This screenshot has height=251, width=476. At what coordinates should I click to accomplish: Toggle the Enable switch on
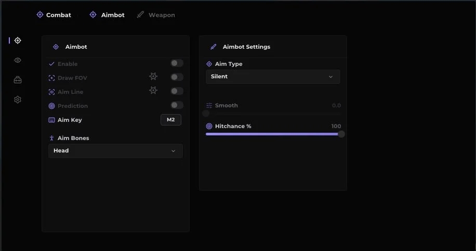[177, 63]
